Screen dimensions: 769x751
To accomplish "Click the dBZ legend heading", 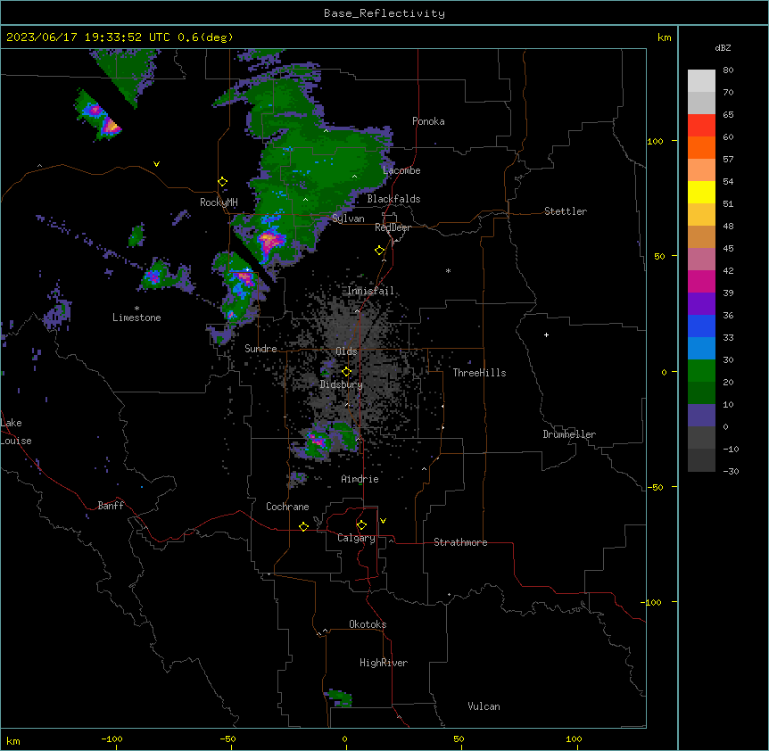I will click(723, 47).
